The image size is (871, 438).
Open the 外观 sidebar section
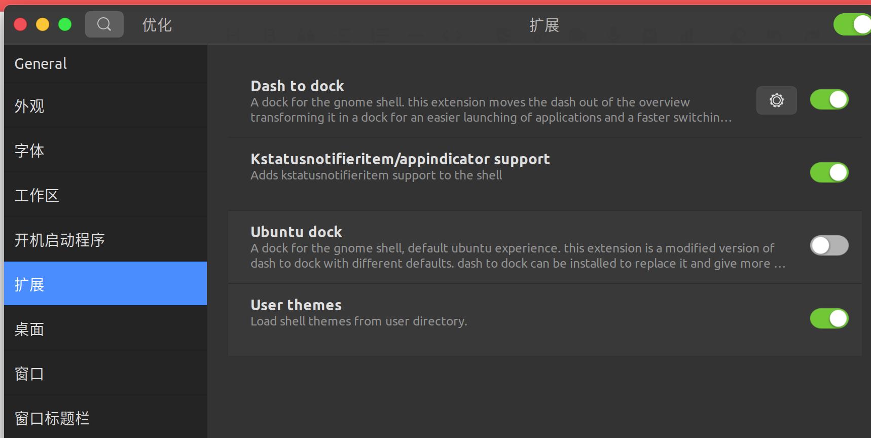tap(105, 106)
